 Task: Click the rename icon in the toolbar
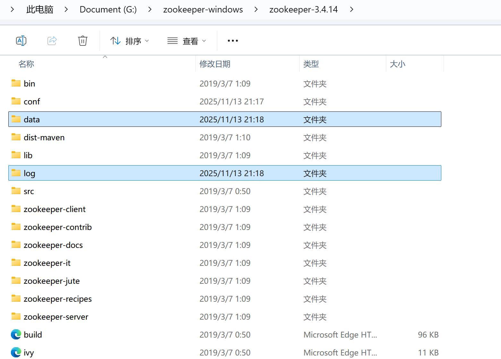pyautogui.click(x=21, y=41)
